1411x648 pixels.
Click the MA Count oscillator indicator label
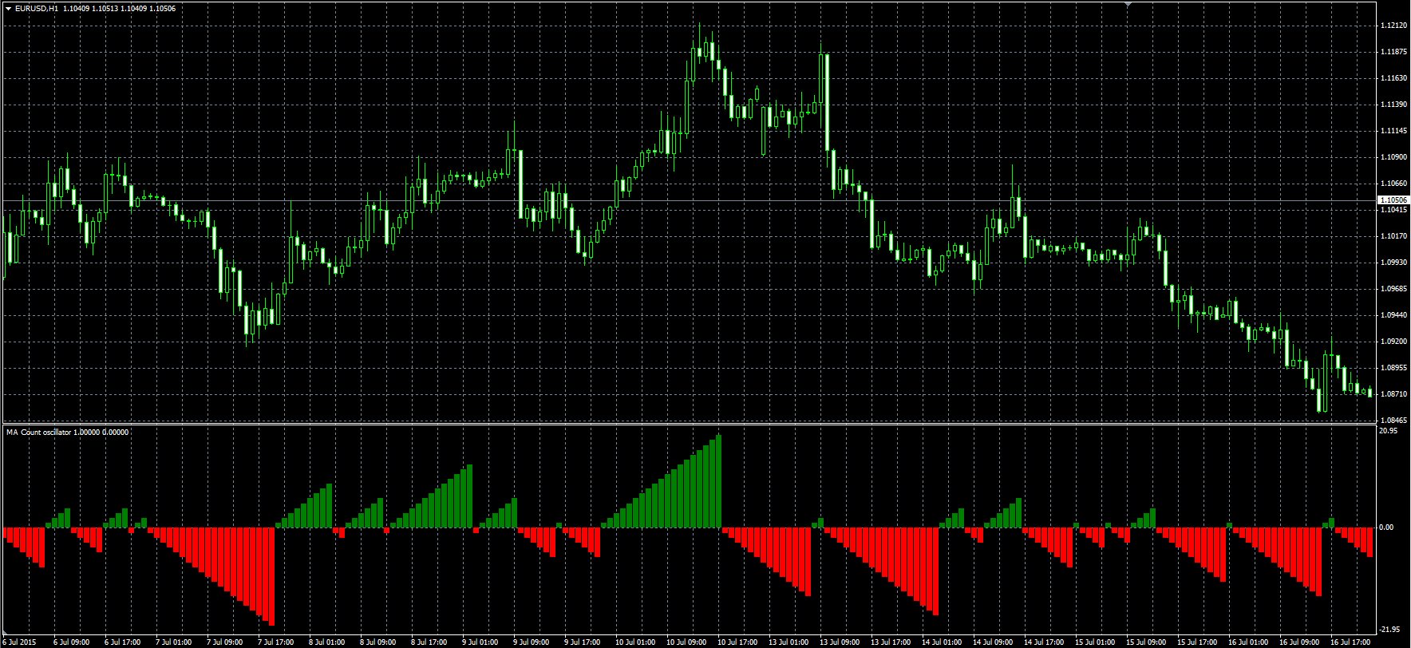point(67,433)
